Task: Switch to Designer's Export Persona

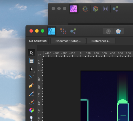Action: [x=73, y=31]
